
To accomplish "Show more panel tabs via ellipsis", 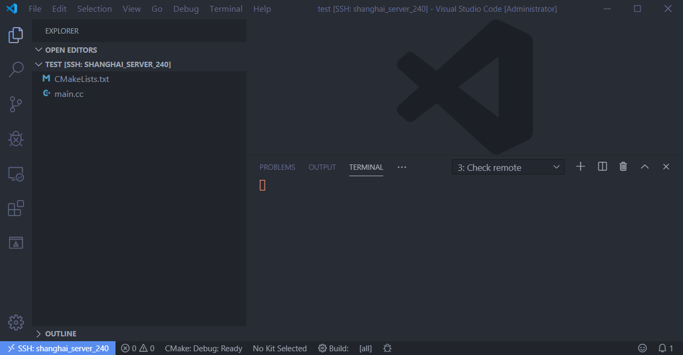I will point(402,167).
